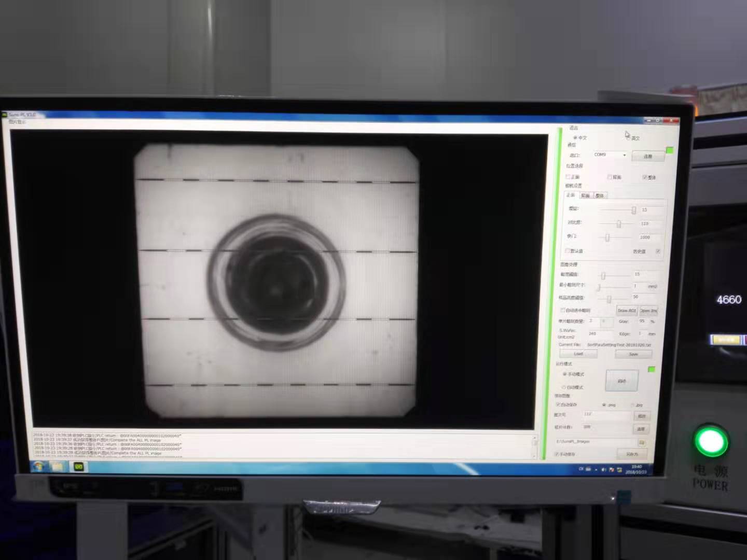Select the 自动模式 automatic mode option
Image resolution: width=747 pixels, height=560 pixels.
(564, 387)
